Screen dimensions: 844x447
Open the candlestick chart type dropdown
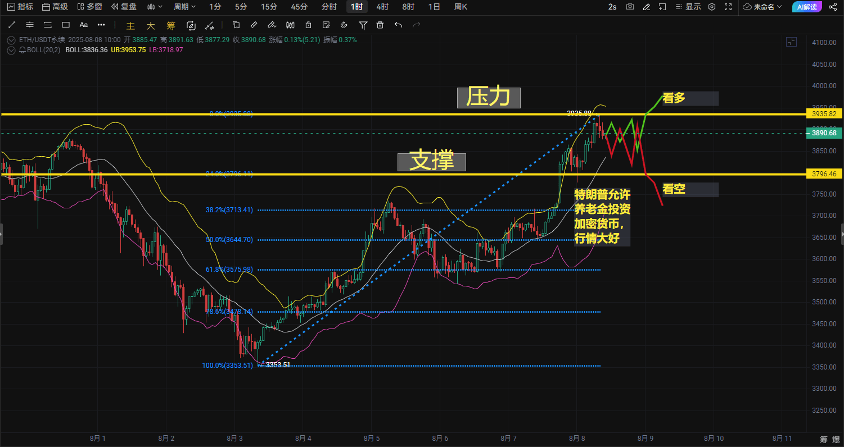pyautogui.click(x=155, y=7)
